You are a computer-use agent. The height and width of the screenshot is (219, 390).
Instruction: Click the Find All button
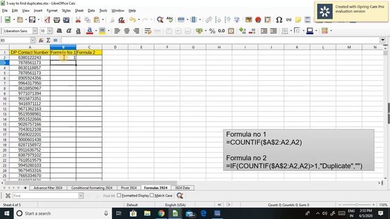pyautogui.click(x=109, y=196)
